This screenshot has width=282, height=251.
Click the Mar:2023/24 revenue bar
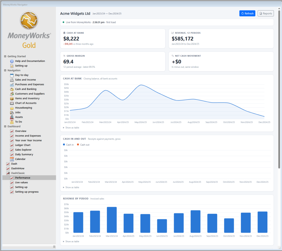click(112, 220)
